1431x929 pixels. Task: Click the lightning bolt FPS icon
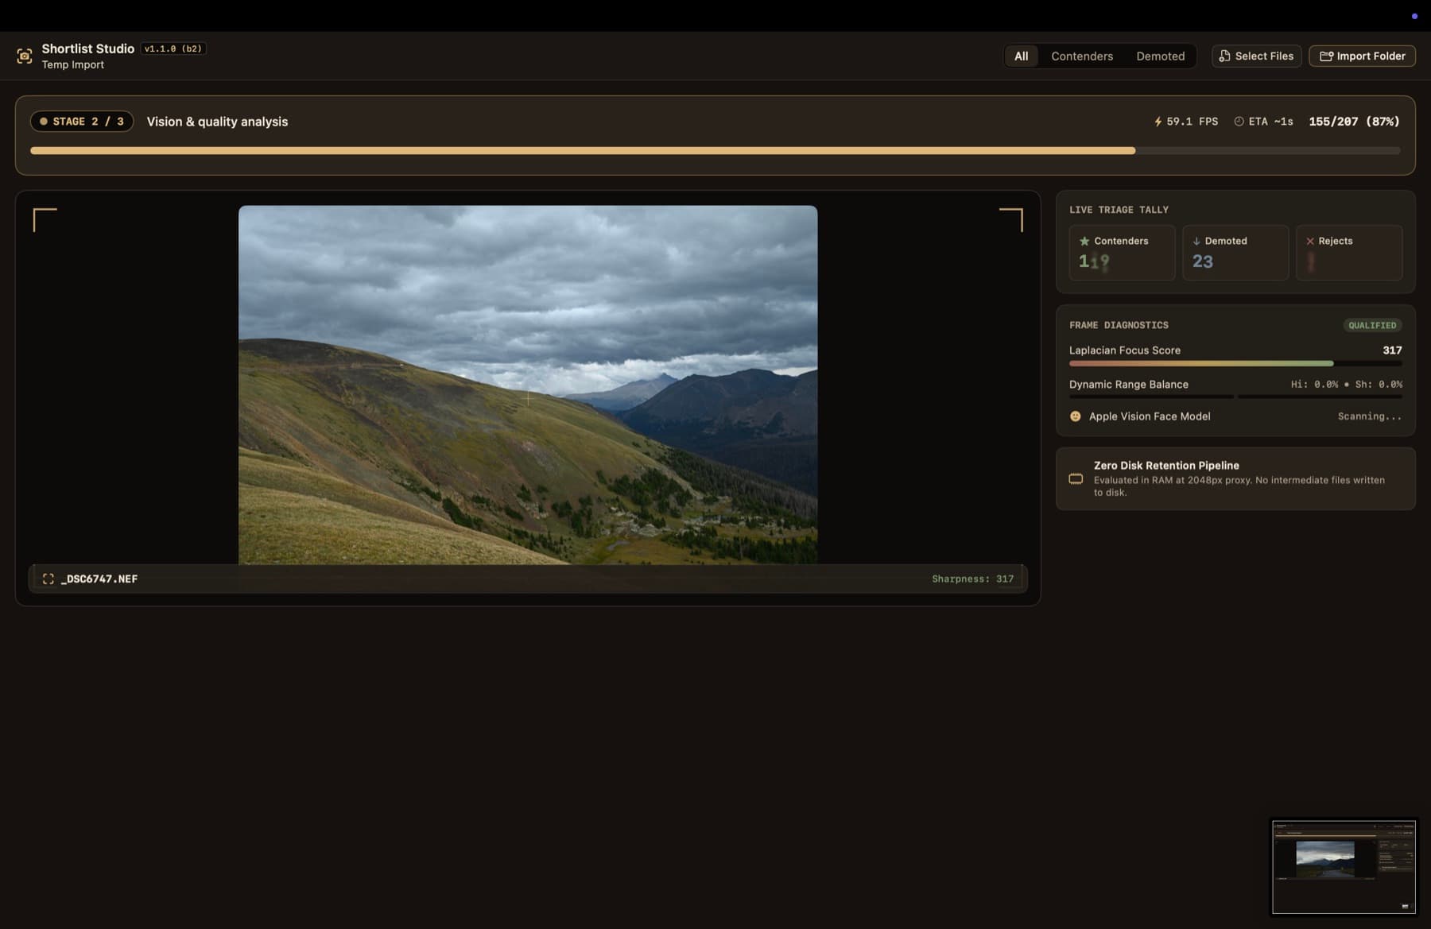[1158, 122]
